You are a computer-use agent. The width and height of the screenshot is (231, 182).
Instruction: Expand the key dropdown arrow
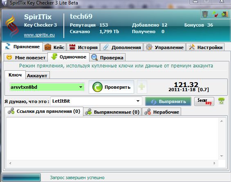click(x=81, y=87)
